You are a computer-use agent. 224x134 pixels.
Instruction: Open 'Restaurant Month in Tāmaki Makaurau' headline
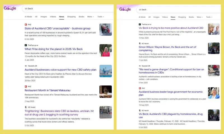pyautogui.click(x=47, y=90)
